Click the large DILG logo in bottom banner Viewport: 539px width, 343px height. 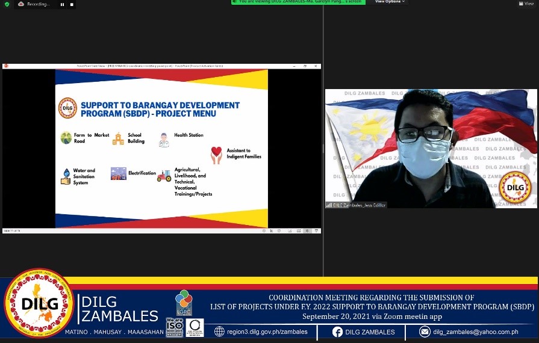click(39, 303)
